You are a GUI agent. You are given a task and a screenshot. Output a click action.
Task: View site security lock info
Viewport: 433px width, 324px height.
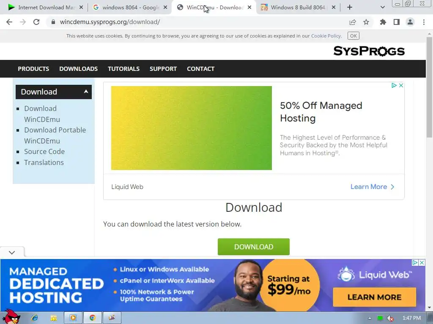[x=53, y=22]
